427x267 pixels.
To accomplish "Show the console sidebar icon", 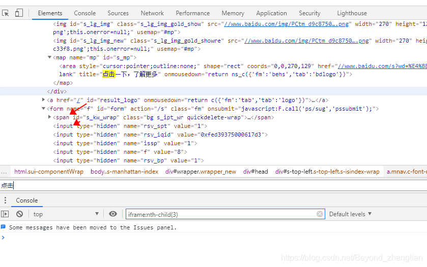I will (x=5, y=214).
